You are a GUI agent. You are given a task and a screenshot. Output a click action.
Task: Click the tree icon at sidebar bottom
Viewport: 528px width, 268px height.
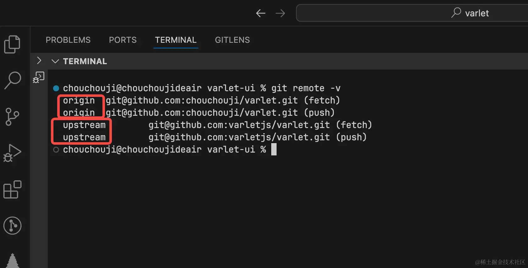click(13, 261)
